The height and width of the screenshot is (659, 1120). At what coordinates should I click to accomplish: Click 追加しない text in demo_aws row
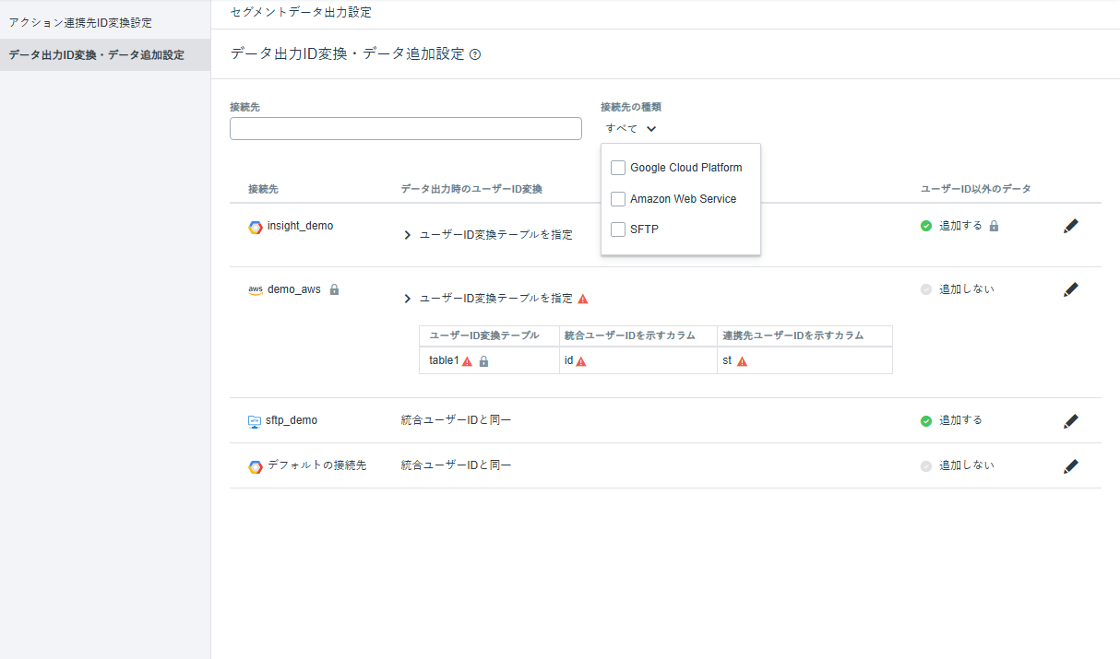click(x=967, y=289)
